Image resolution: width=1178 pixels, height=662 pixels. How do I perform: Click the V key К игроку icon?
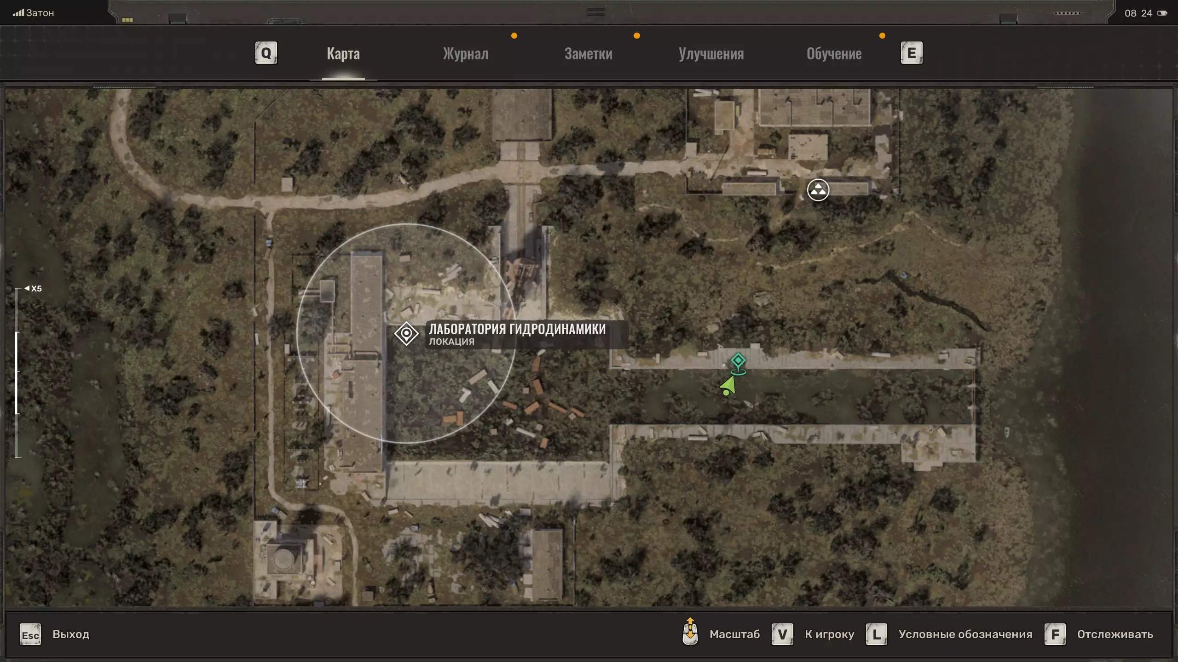pyautogui.click(x=782, y=634)
